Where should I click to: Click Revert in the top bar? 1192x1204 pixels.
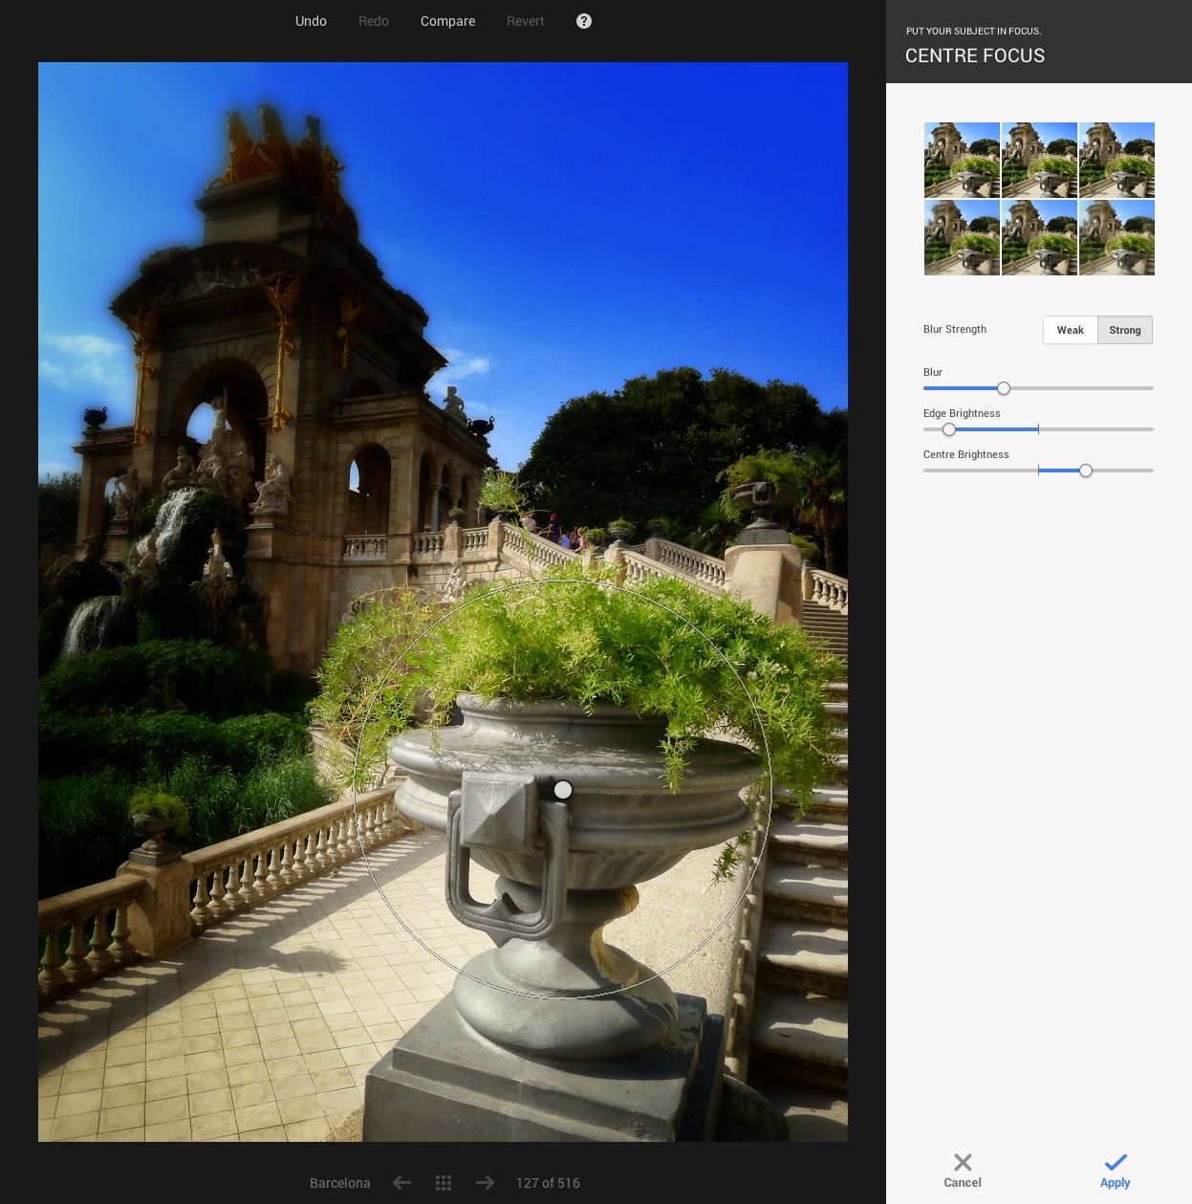pos(525,21)
